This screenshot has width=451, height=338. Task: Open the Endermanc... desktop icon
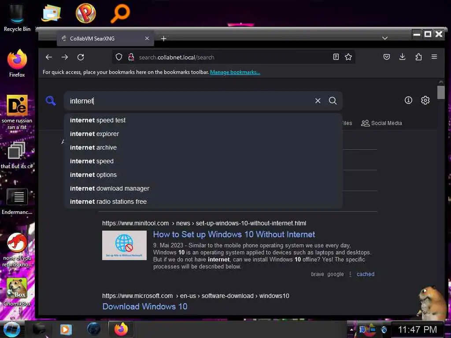pos(17,201)
